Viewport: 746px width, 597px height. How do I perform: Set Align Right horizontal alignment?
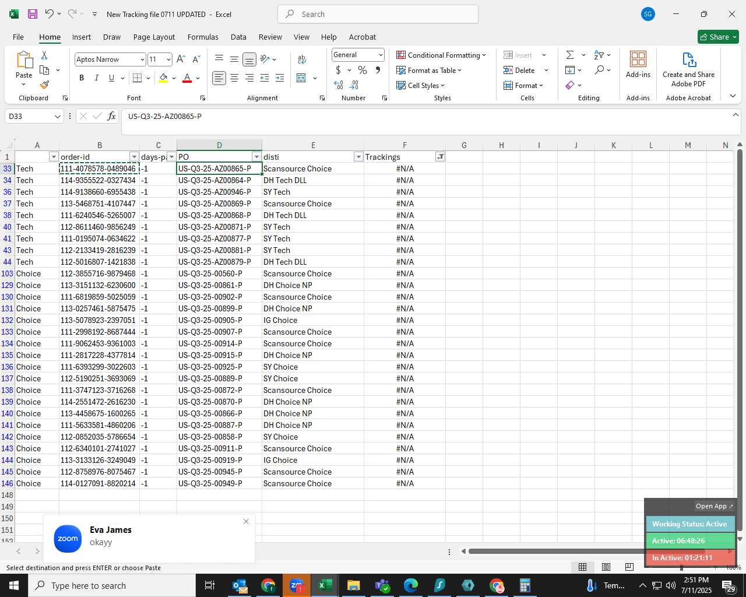[249, 78]
